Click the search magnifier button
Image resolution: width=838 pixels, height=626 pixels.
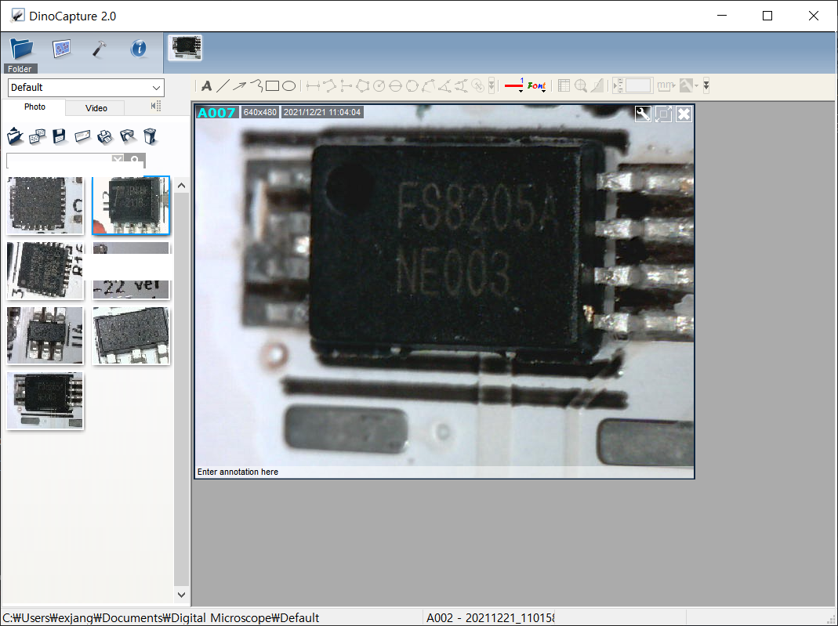pos(135,160)
